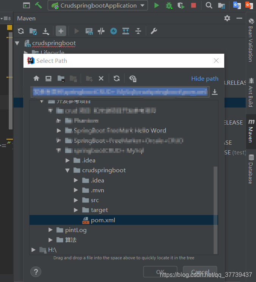Run the application with the green play icon
Screen dimensions: 256x282
(x=156, y=5)
